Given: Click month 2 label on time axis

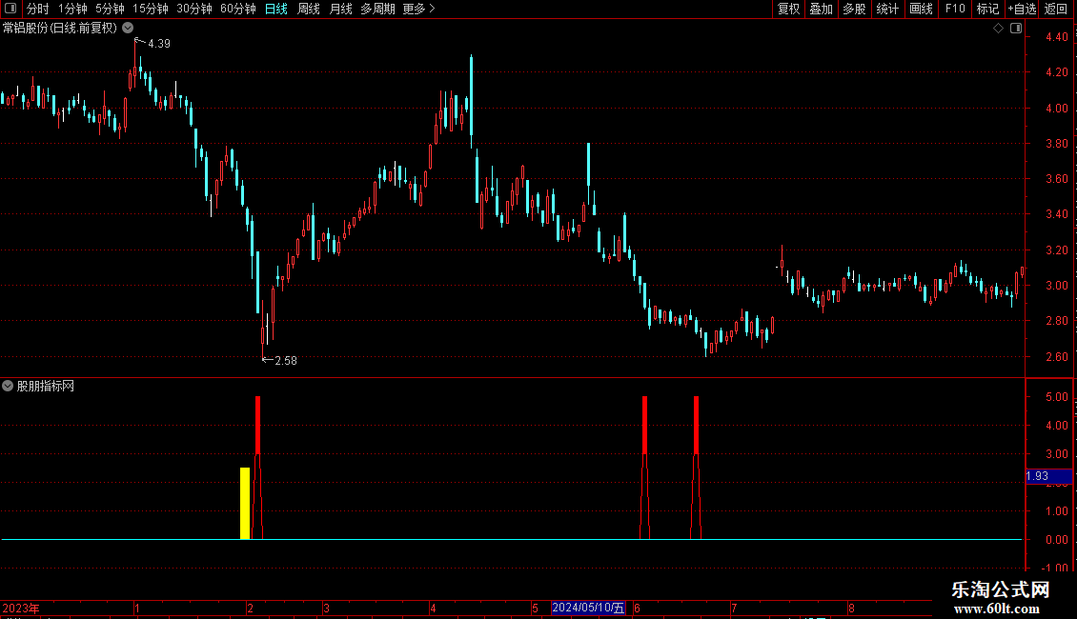Looking at the screenshot, I should point(250,609).
